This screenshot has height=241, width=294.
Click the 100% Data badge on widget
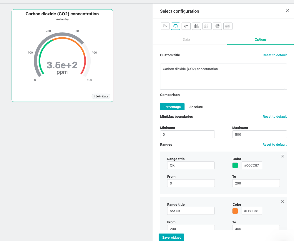[101, 97]
